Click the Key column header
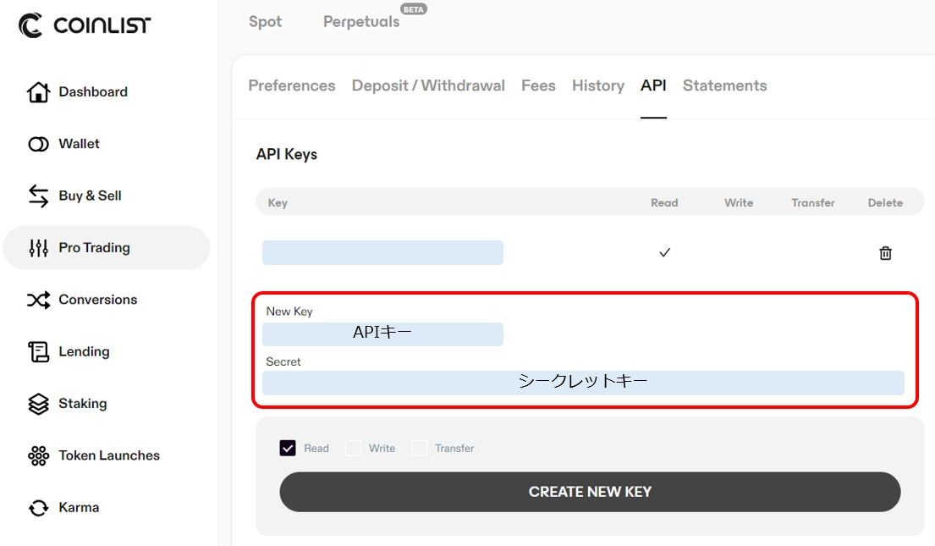This screenshot has height=546, width=935. pos(278,203)
